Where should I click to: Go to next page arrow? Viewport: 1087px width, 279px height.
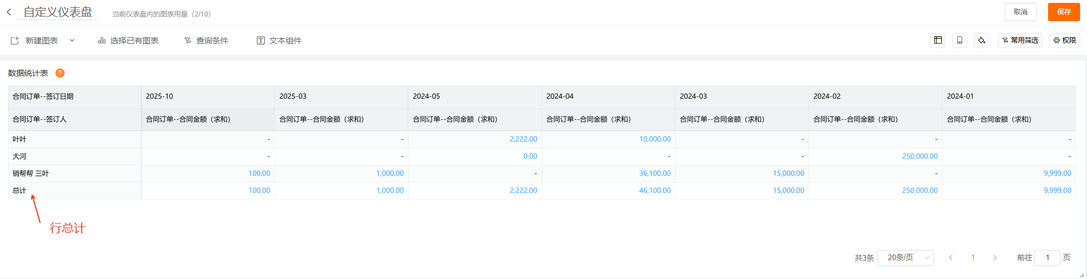click(995, 258)
